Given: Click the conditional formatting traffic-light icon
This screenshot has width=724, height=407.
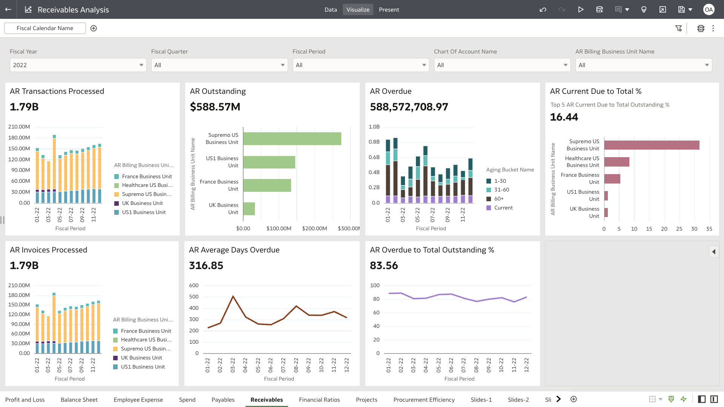Looking at the screenshot, I should 700,28.
